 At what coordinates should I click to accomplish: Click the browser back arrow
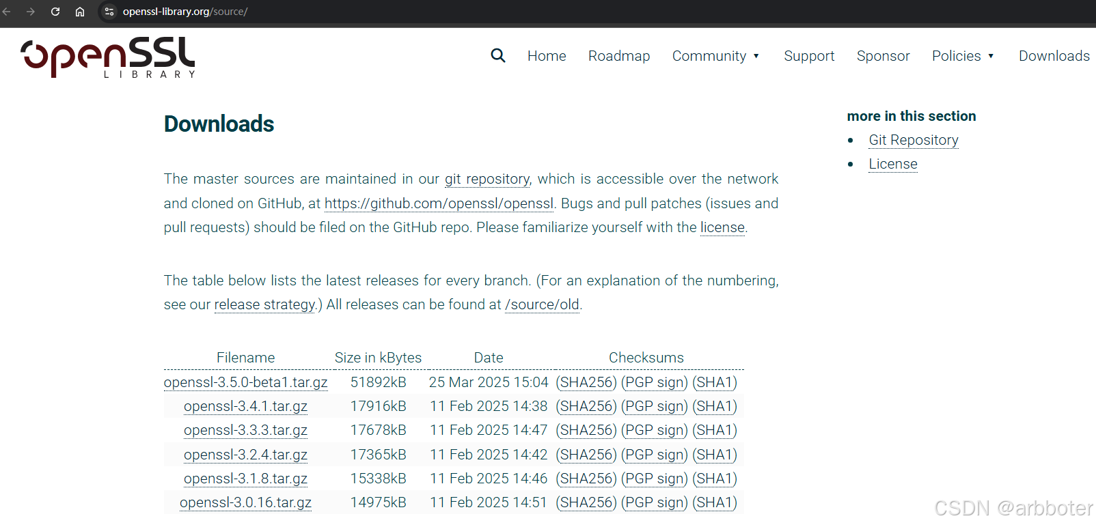(x=7, y=12)
